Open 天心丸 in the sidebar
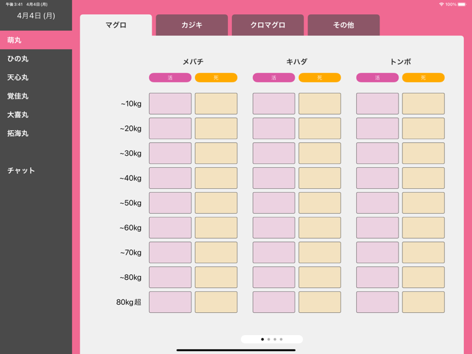This screenshot has width=472, height=354. (x=36, y=78)
